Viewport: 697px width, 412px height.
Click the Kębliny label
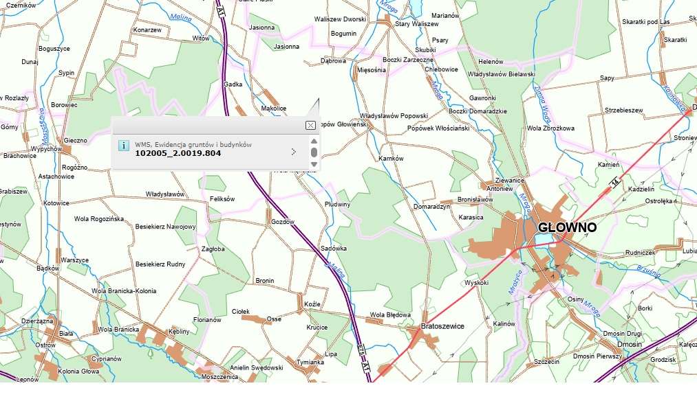pos(179,331)
